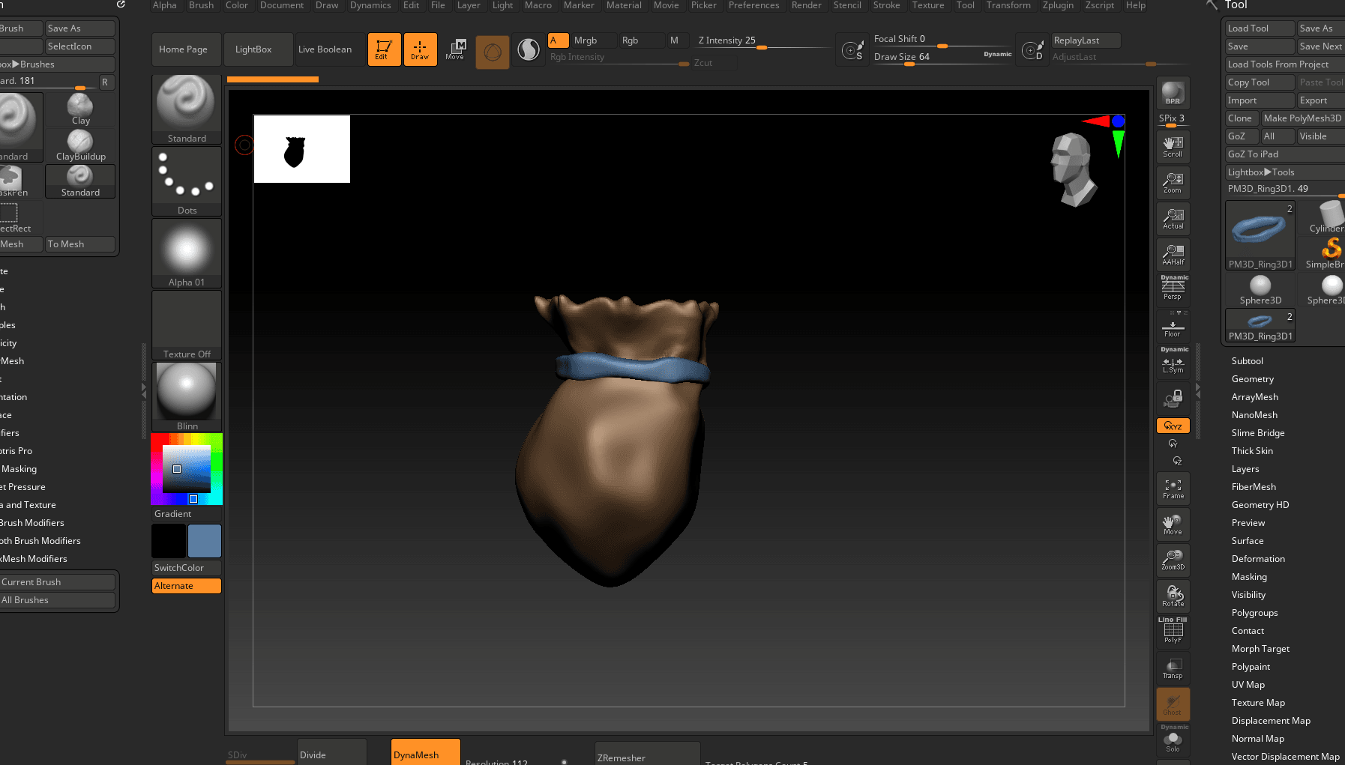This screenshot has height=765, width=1345.
Task: Click the Zoom3D icon
Action: (x=1173, y=560)
